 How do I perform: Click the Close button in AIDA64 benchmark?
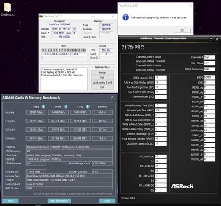tap(108, 201)
